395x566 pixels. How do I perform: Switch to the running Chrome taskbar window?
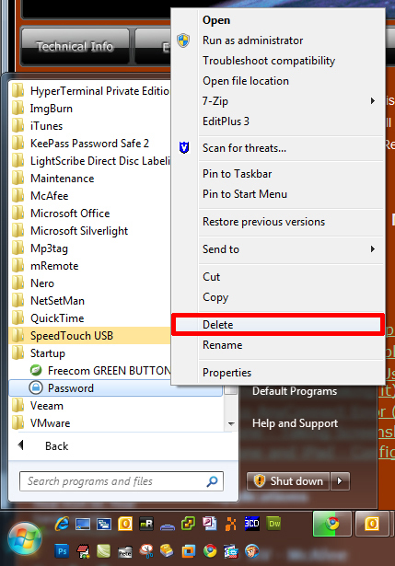click(332, 523)
